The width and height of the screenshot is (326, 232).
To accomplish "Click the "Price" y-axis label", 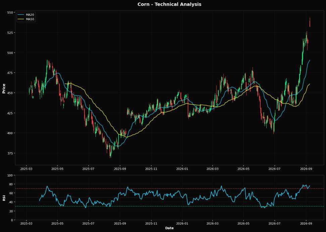I will [x=4, y=89].
